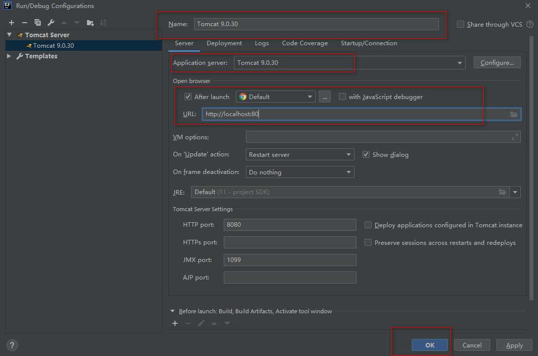Image resolution: width=538 pixels, height=356 pixels.
Task: Open On 'Update' action dropdown
Action: coord(300,155)
